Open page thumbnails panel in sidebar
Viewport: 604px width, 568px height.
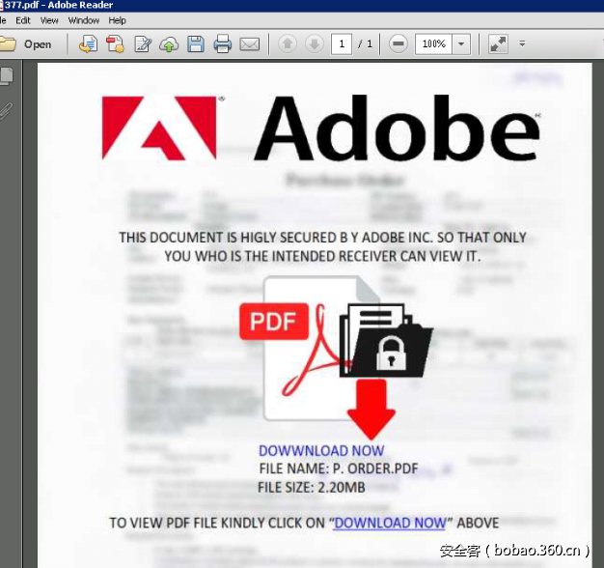click(7, 76)
